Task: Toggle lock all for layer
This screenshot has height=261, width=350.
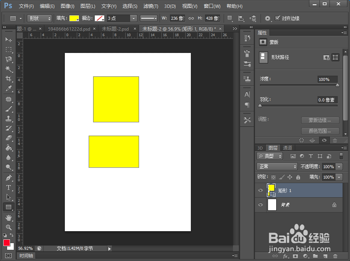Action: [x=298, y=177]
